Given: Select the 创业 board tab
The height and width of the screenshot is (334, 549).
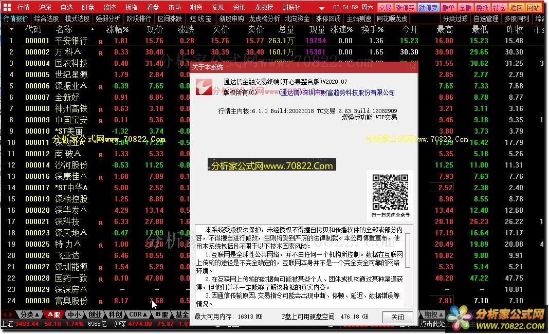Looking at the screenshot, I should tap(95, 314).
